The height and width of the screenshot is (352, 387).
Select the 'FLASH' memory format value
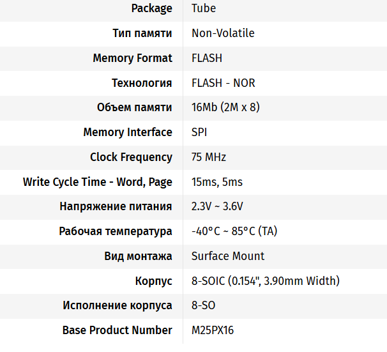point(207,58)
